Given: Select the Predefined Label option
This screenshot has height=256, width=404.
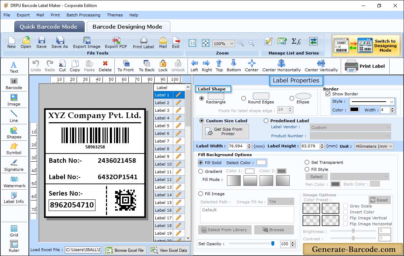Looking at the screenshot, I should [x=266, y=121].
